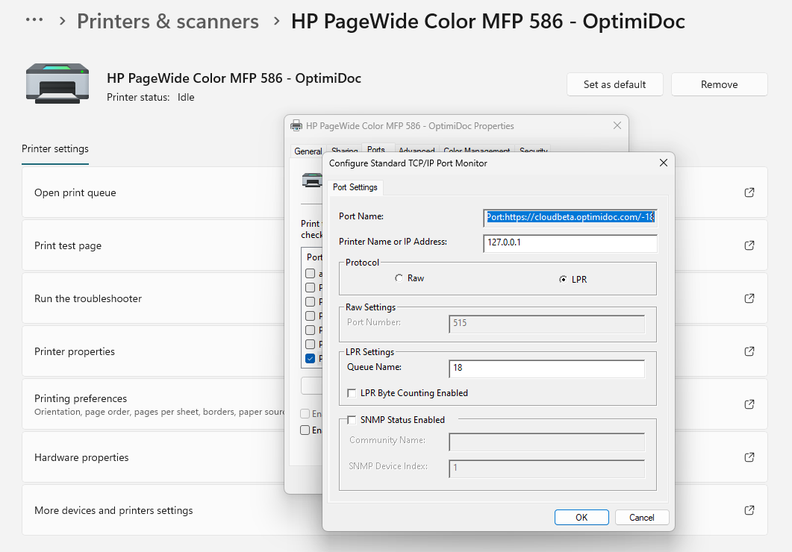The width and height of the screenshot is (792, 552).
Task: Click the 'HP PageWide Color MFP 586 - OptimiDoc Properties' title
Action: [410, 125]
